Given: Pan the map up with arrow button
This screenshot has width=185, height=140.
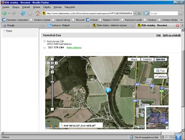Looking at the screenshot, I should click(x=52, y=59).
